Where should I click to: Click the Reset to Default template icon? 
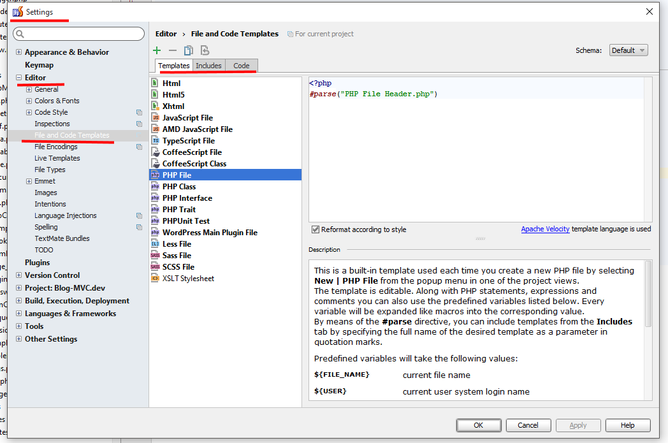point(205,50)
